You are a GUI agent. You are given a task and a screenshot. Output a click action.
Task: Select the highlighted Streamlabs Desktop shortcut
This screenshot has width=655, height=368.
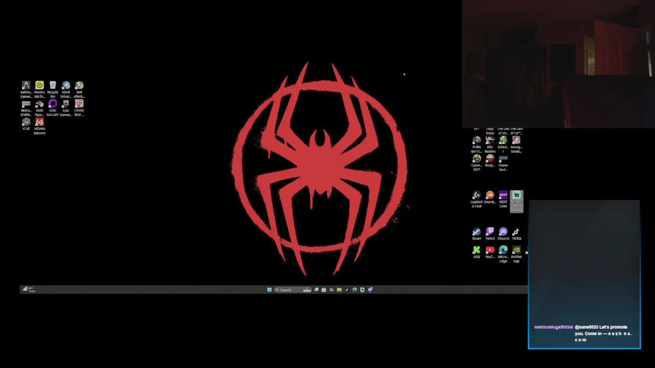(516, 201)
